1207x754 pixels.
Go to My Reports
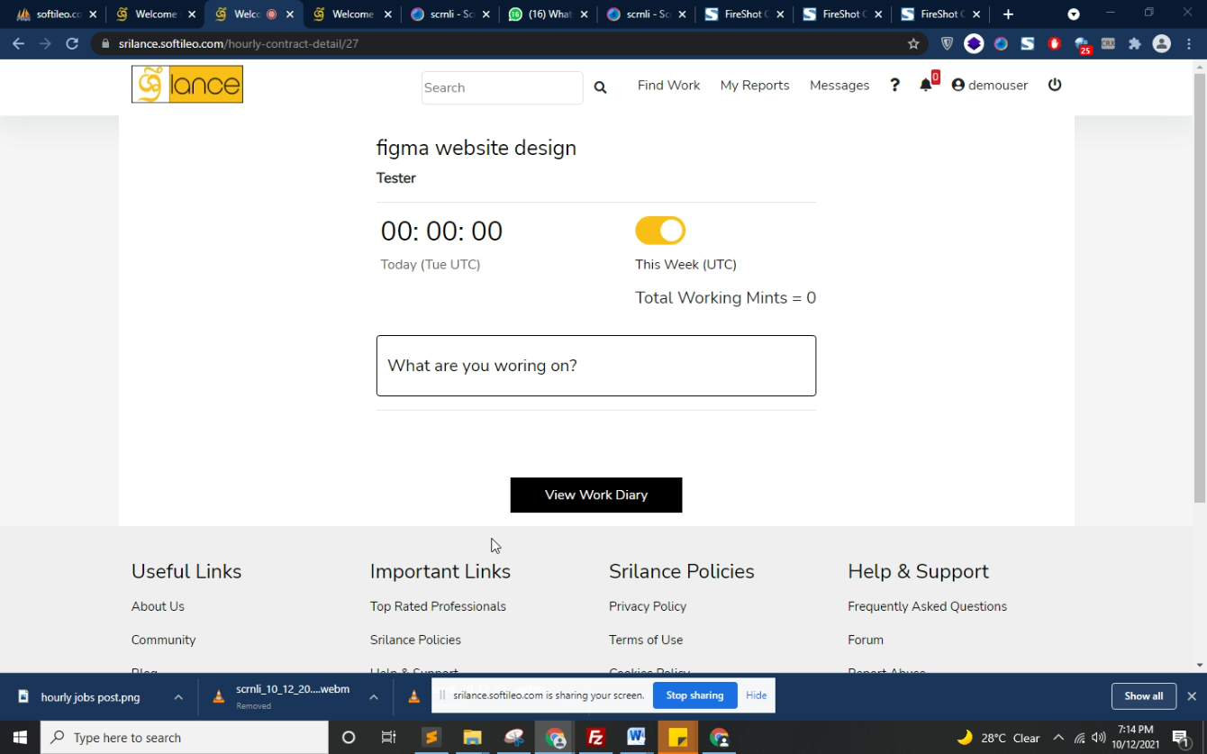pos(754,85)
